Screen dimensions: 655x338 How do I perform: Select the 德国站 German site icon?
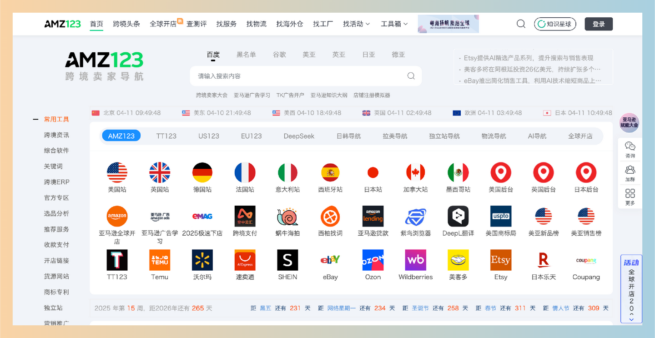(202, 171)
